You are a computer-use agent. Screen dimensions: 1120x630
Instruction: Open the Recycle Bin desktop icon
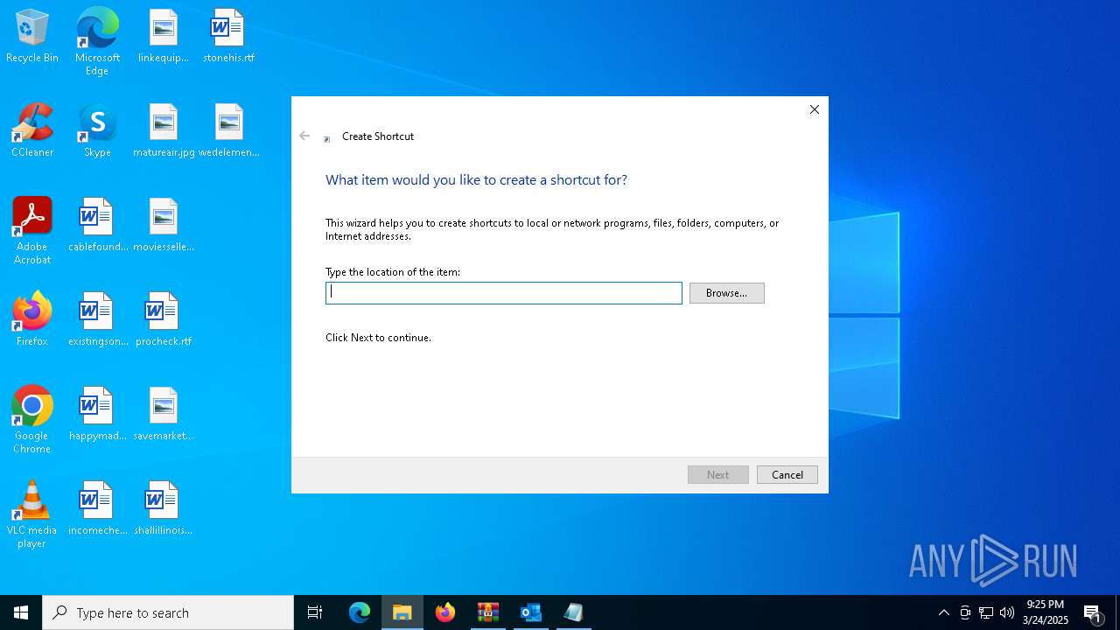(32, 36)
